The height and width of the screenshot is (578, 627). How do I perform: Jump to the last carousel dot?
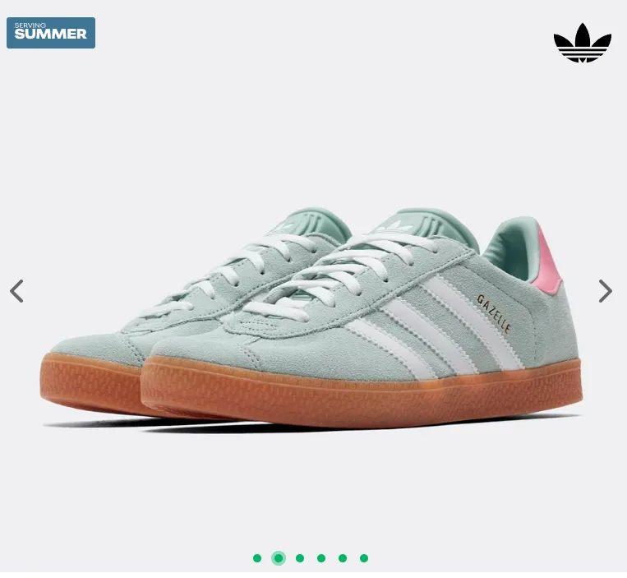(x=364, y=558)
